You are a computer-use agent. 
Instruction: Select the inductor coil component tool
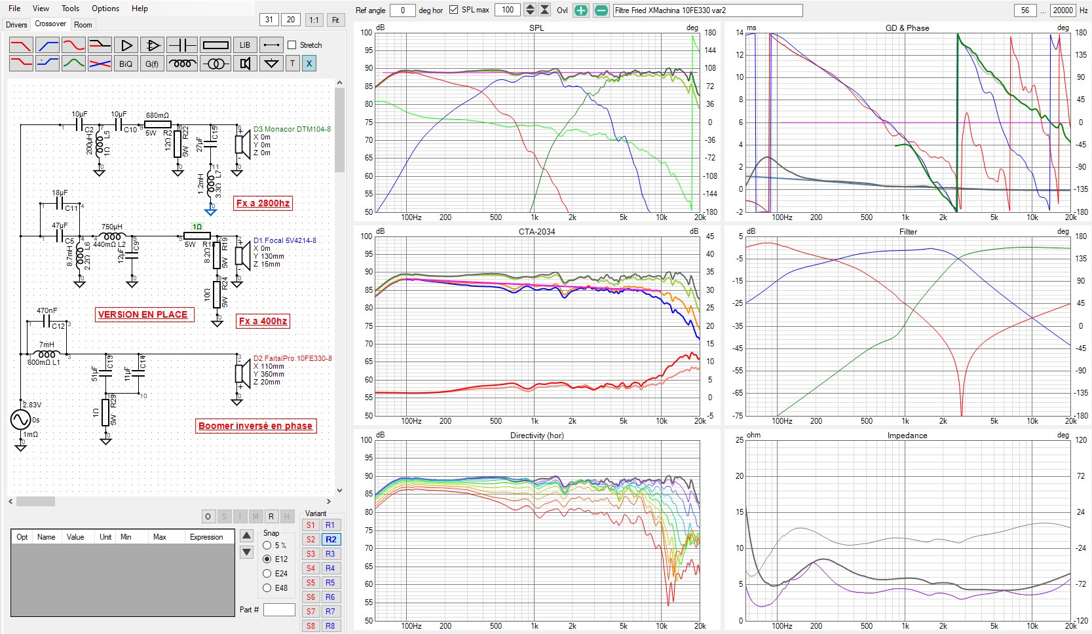point(181,64)
